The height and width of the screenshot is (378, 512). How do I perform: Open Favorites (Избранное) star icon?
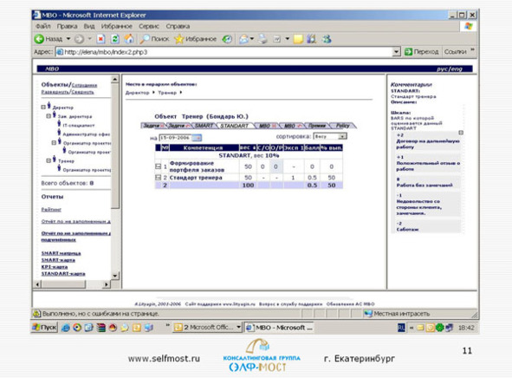[178, 39]
